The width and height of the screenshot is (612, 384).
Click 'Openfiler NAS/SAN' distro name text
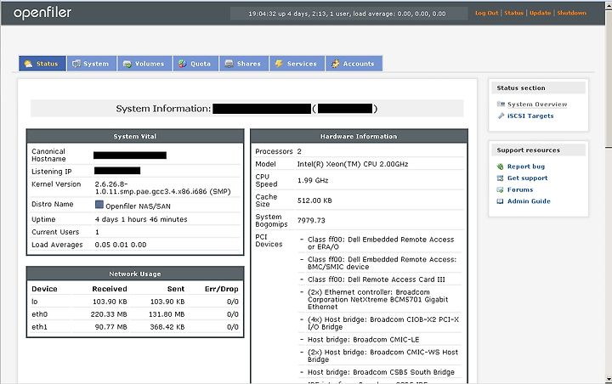[x=138, y=206]
